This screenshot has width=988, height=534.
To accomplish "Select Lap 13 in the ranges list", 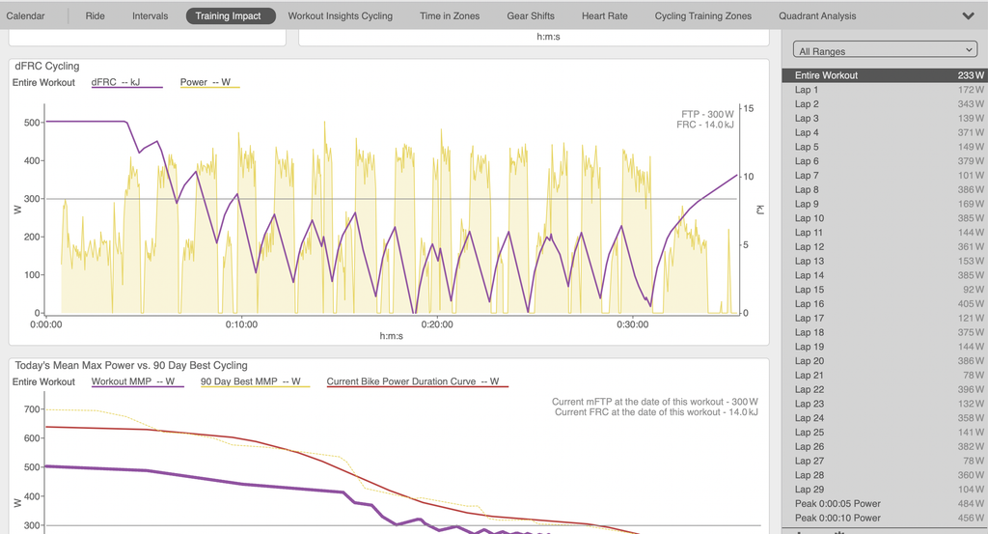I will (885, 261).
